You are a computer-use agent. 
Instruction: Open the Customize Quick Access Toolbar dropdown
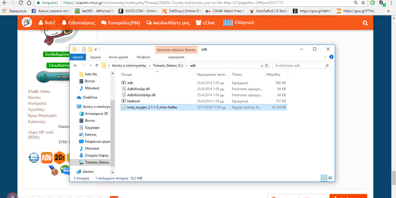pos(96,49)
